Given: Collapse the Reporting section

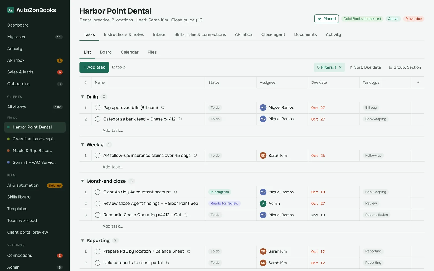Looking at the screenshot, I should (82, 240).
